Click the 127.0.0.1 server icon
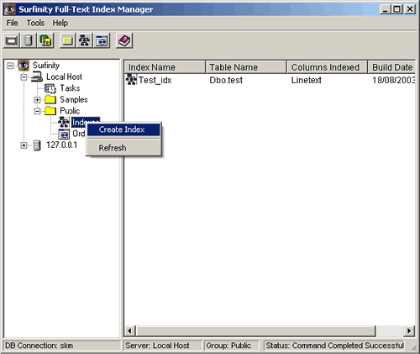This screenshot has height=354, width=420. (37, 145)
